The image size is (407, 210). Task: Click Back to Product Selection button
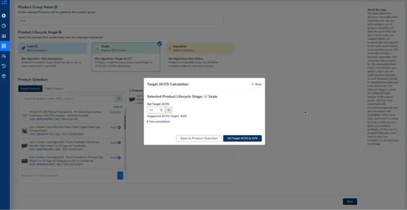click(x=198, y=138)
